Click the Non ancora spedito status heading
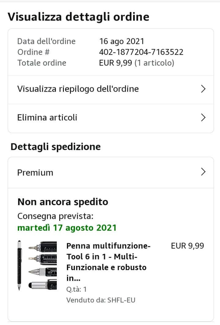 click(63, 202)
